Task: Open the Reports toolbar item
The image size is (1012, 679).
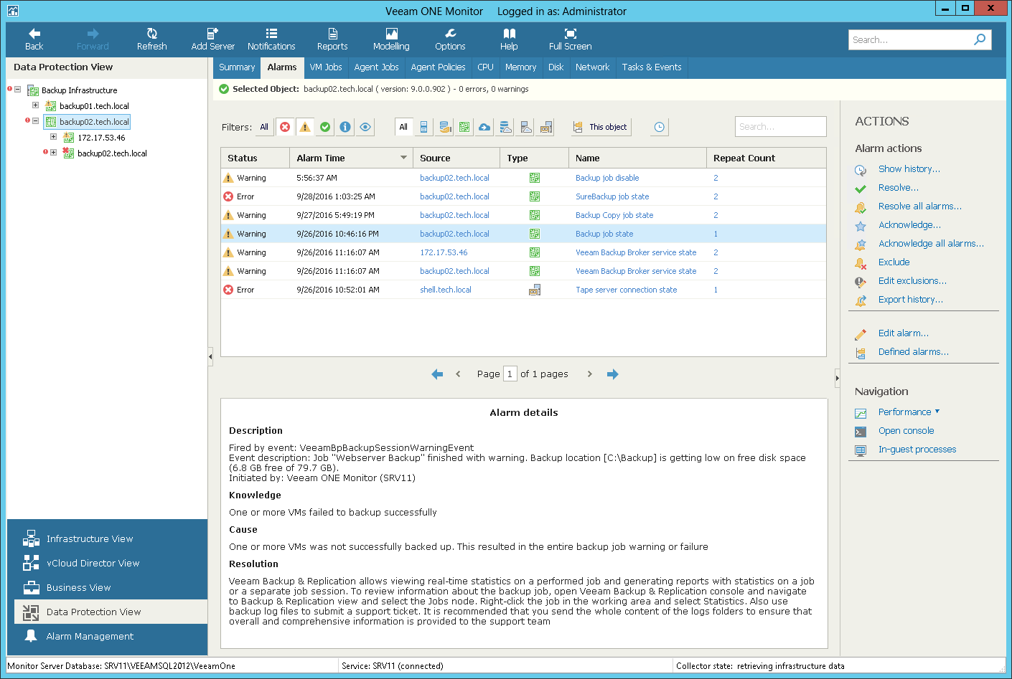Action: 332,39
